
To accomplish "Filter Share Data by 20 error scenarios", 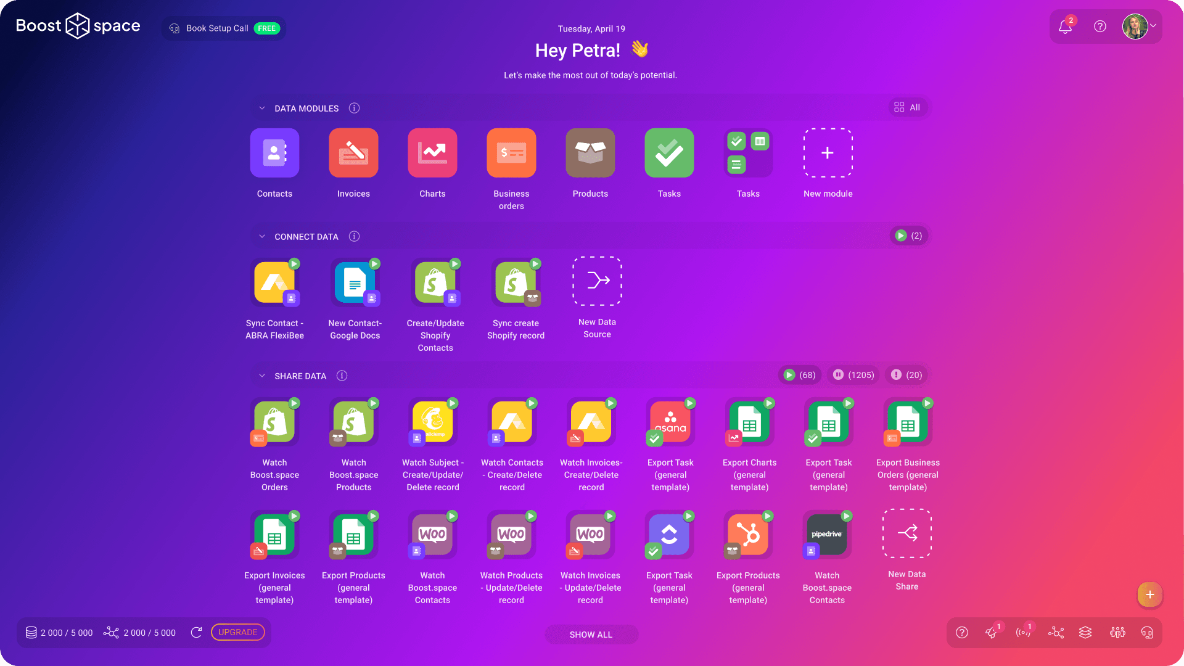I will pyautogui.click(x=906, y=375).
